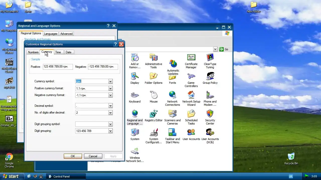
Task: Expand No. of digits after decimal dropdown
Action: coord(110,113)
